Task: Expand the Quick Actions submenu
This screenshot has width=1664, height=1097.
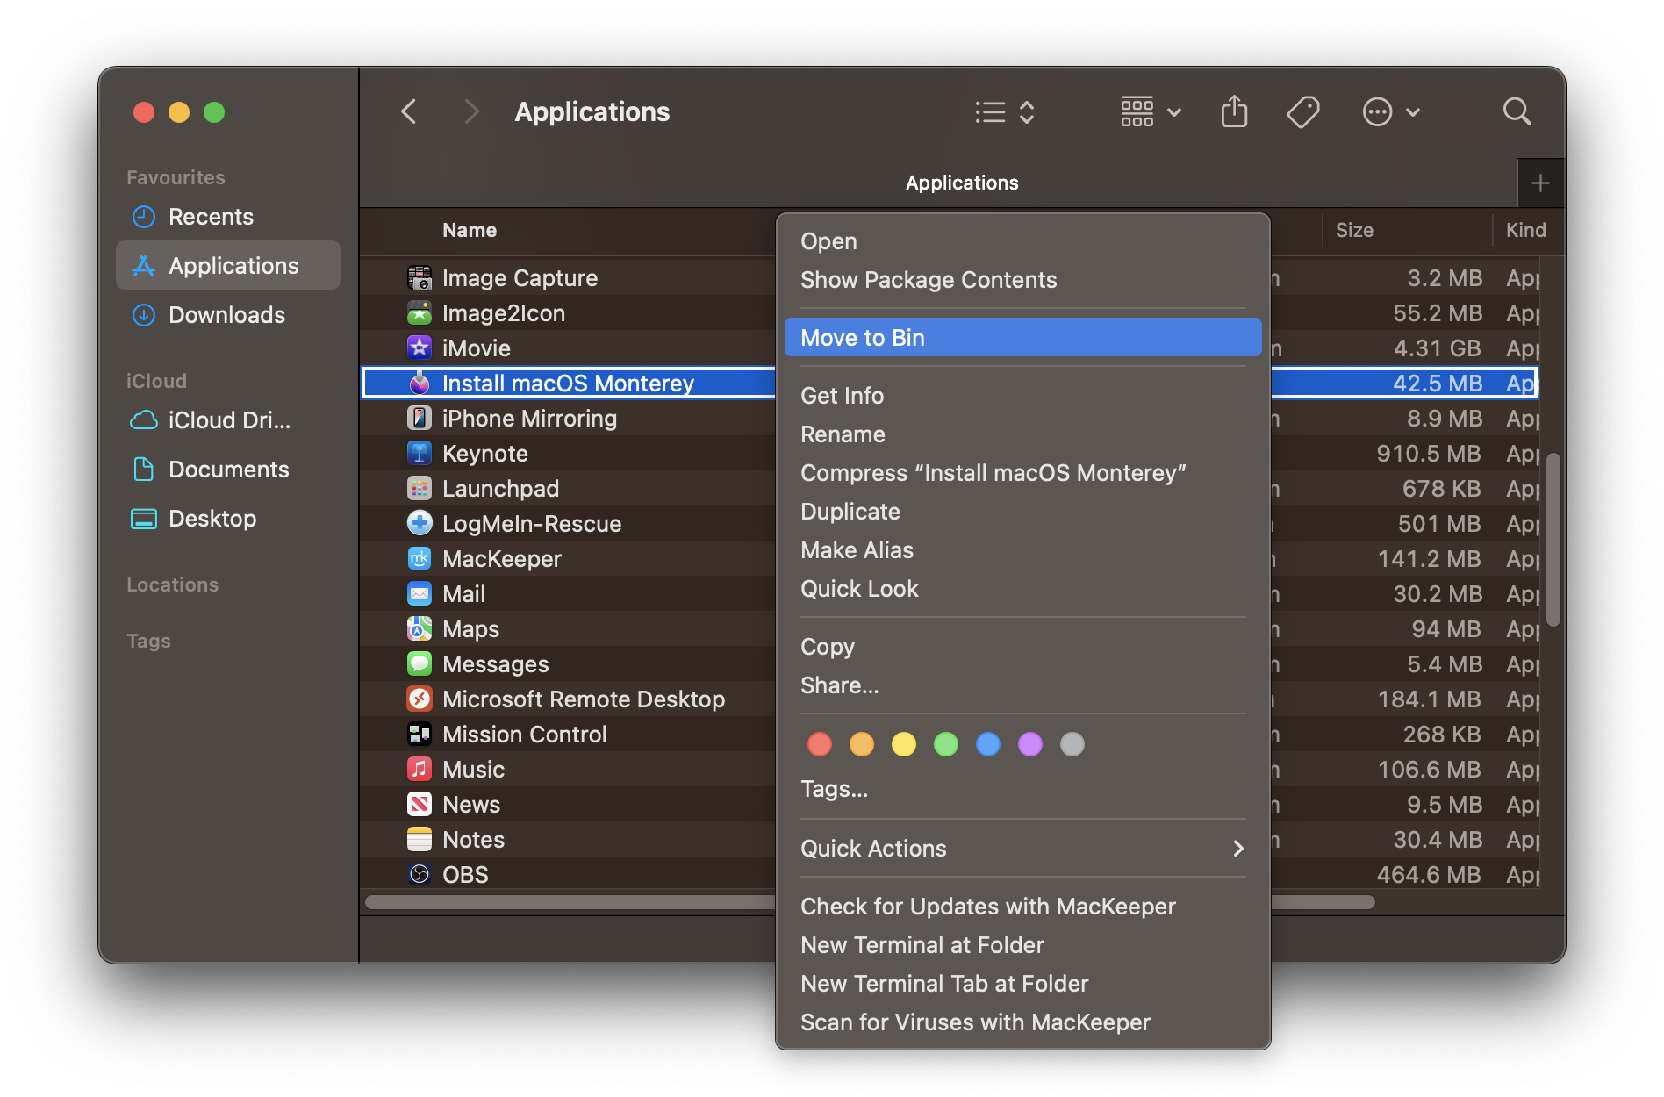Action: click(x=1023, y=849)
